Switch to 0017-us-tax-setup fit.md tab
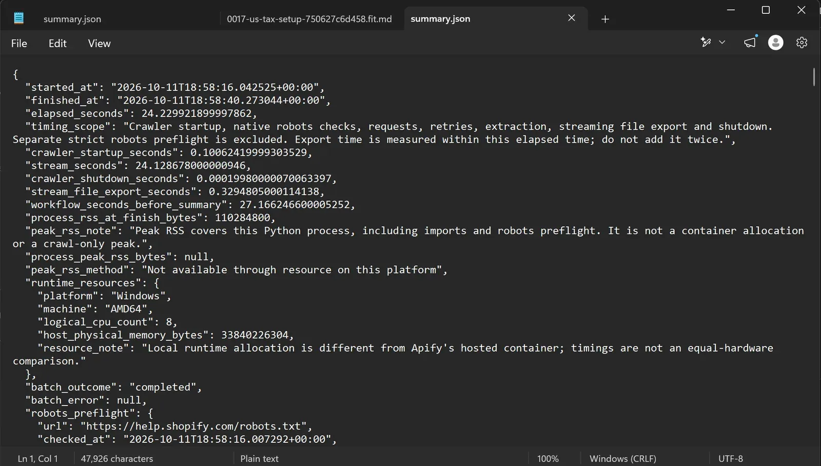Screen dimensions: 821x466 [309, 19]
